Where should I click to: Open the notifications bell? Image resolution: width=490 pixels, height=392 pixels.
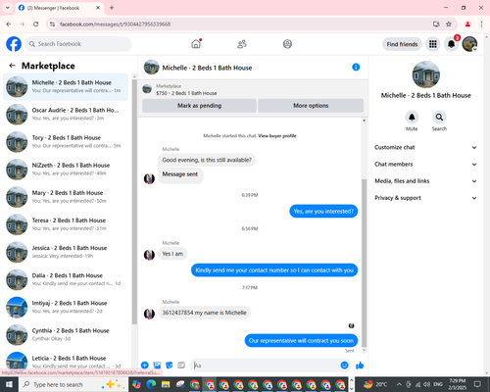click(451, 44)
